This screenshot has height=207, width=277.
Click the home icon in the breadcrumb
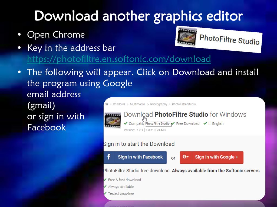coord(107,104)
